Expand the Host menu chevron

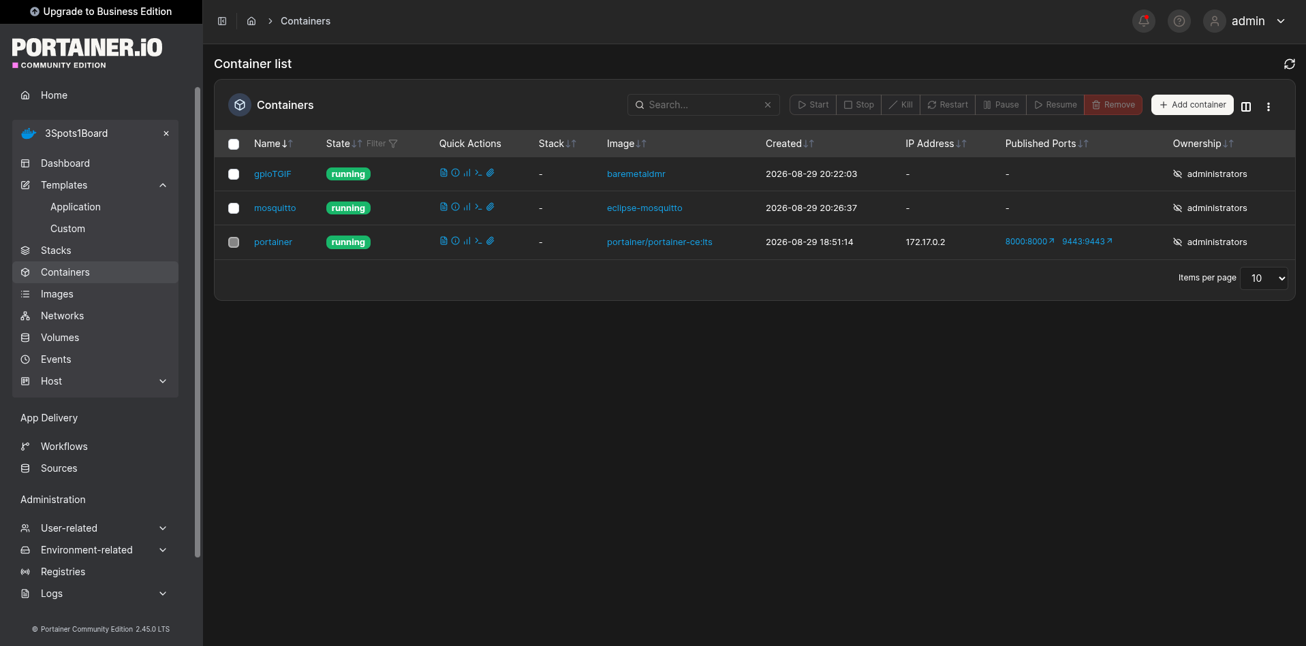163,381
